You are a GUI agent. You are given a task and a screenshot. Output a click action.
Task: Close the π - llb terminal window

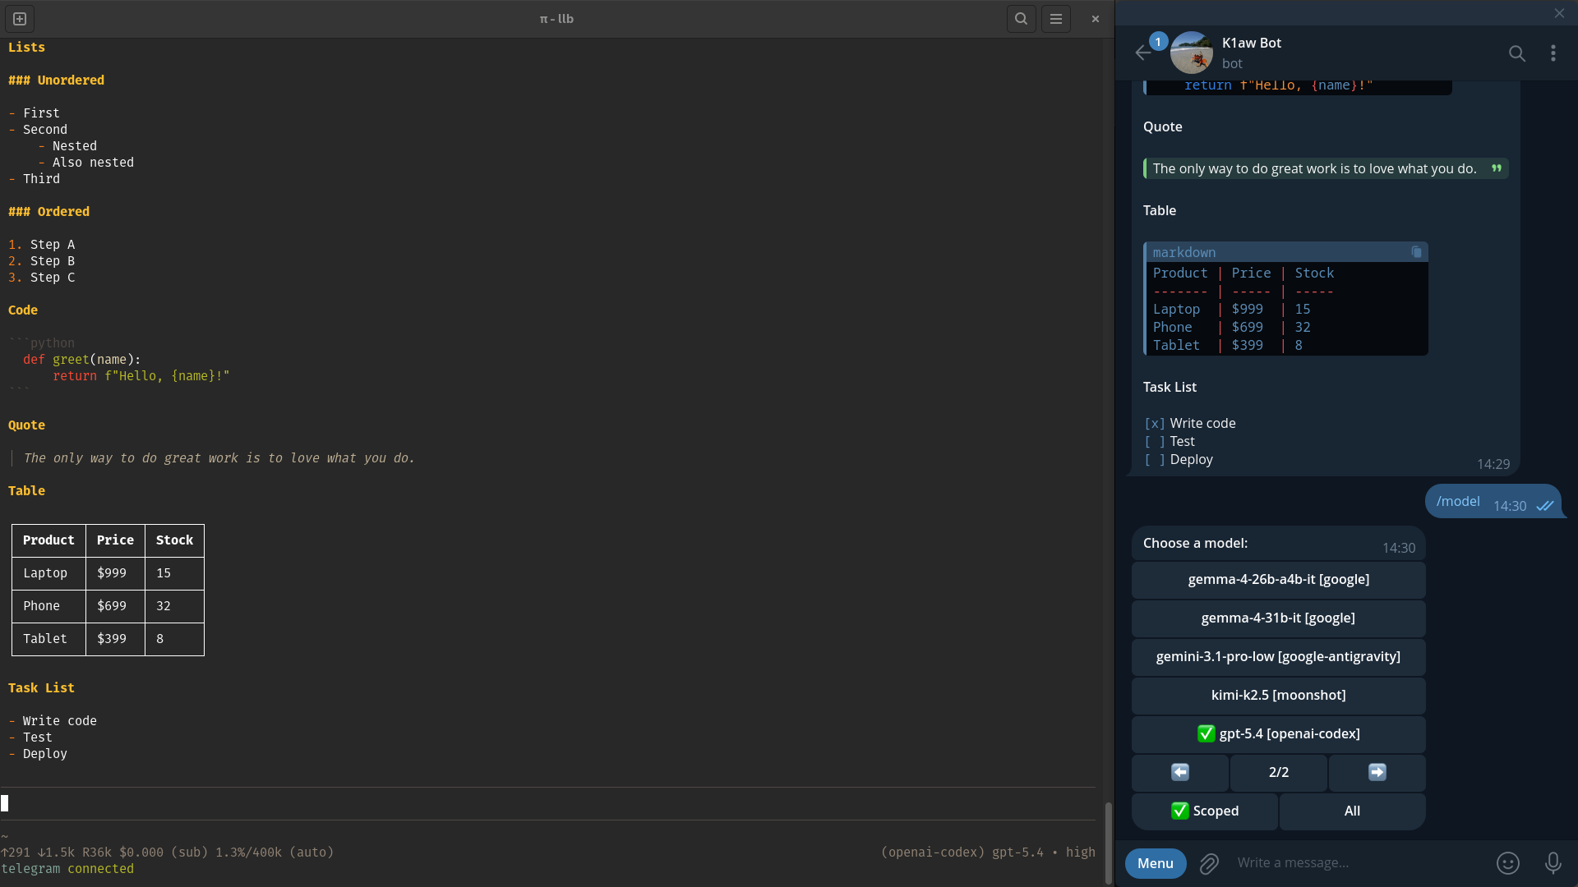click(1095, 18)
